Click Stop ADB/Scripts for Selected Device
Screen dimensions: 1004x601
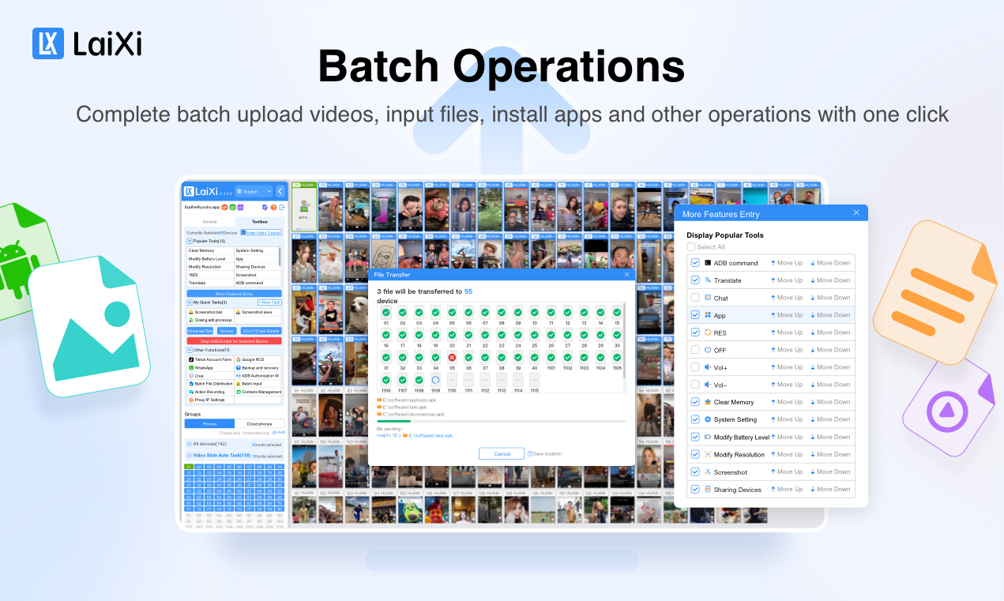point(234,340)
